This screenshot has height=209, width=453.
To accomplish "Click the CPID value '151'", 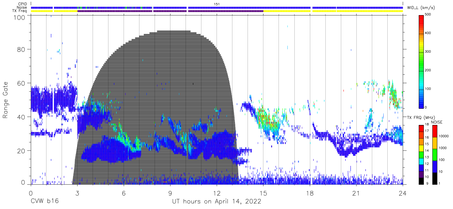I will [217, 4].
